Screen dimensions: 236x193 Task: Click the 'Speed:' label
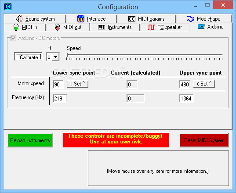pyautogui.click(x=74, y=48)
